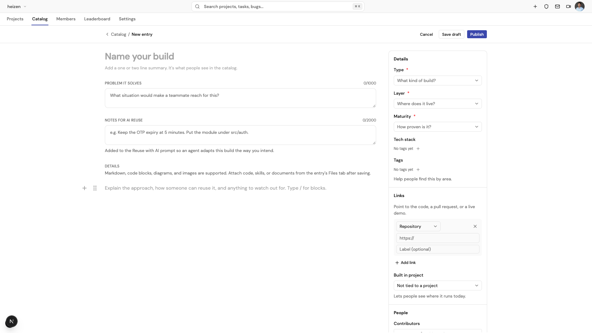Grab the block drag handle dots
Viewport: 592px width, 333px height.
pos(95,188)
